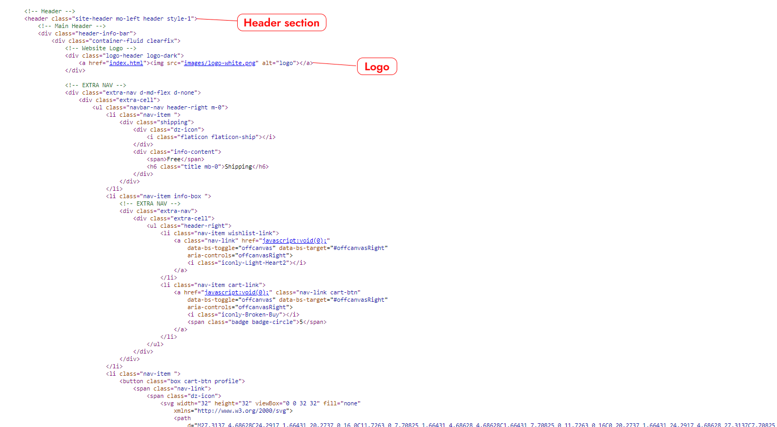Click the navbar-nav header-right ul line

[x=160, y=107]
